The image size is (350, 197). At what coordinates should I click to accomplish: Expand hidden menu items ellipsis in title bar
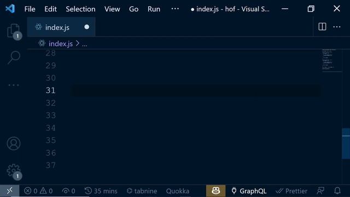(x=175, y=9)
